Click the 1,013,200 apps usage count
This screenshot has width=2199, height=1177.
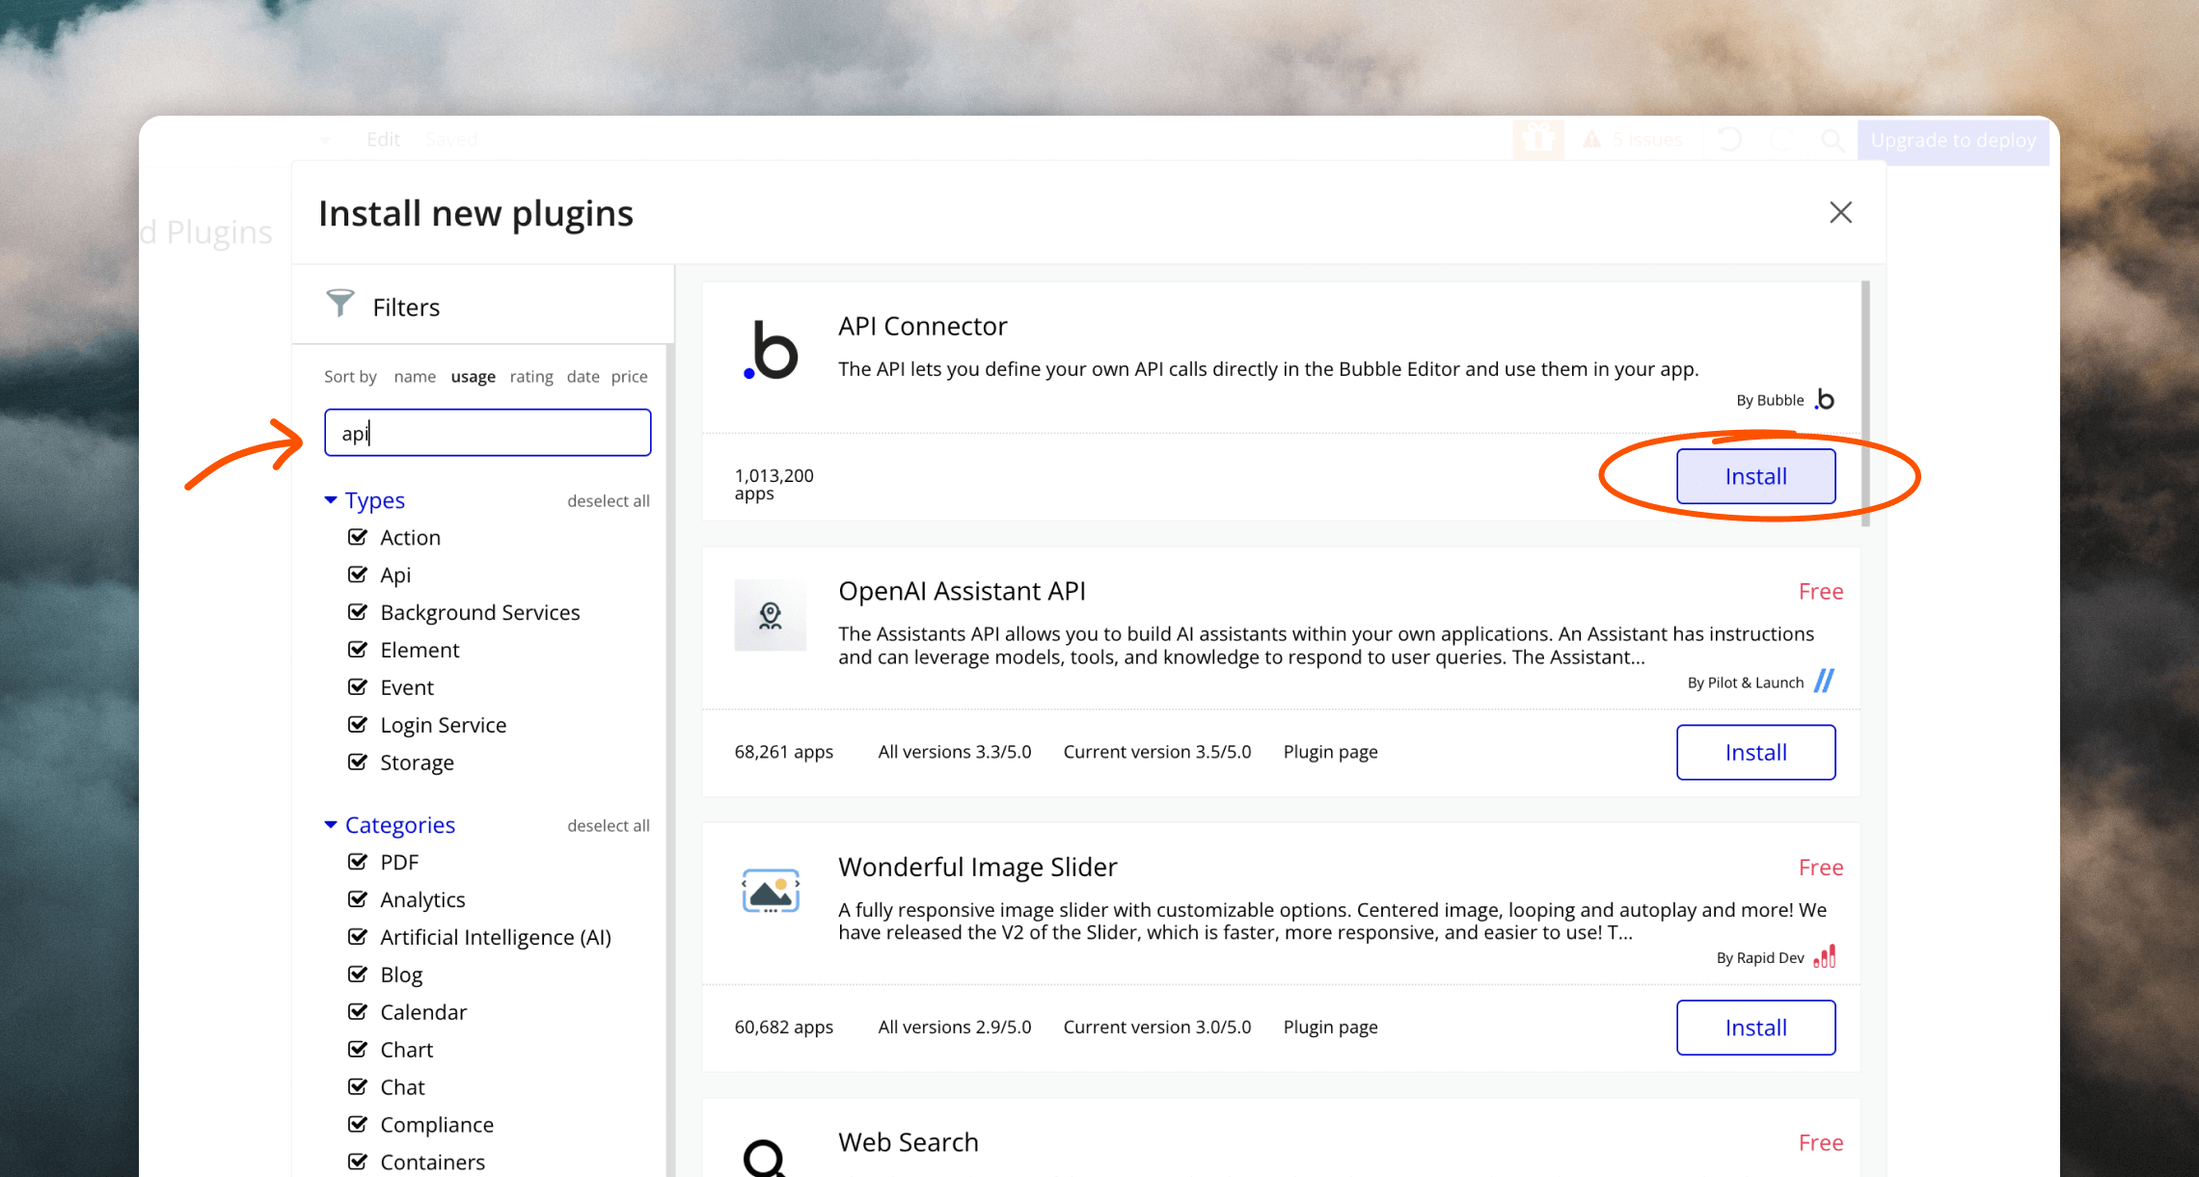(x=774, y=484)
